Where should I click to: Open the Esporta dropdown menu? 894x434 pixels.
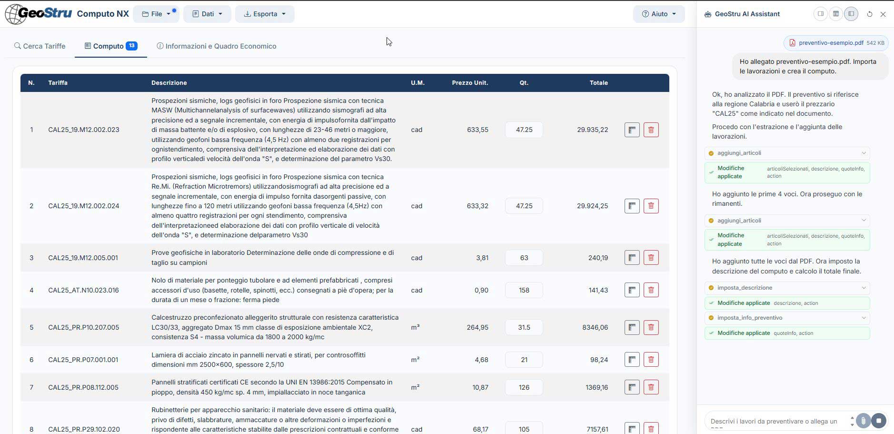(x=265, y=14)
